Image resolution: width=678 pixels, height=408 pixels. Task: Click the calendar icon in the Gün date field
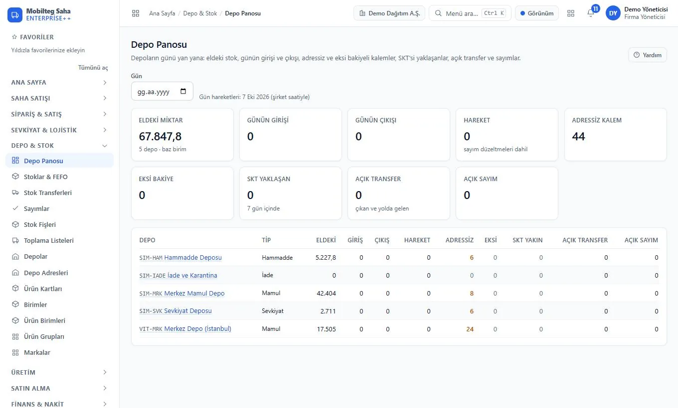[183, 92]
